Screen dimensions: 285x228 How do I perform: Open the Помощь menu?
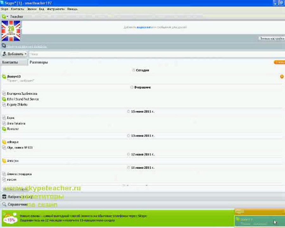click(x=72, y=9)
